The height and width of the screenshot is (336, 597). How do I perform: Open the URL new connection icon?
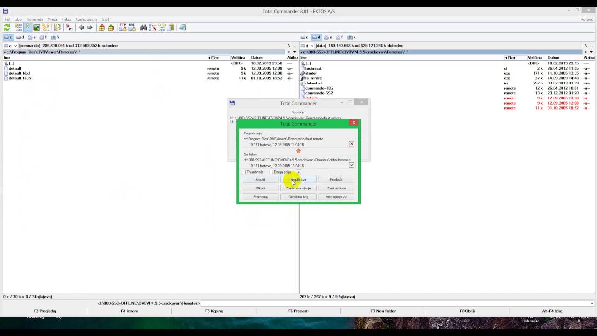[132, 28]
